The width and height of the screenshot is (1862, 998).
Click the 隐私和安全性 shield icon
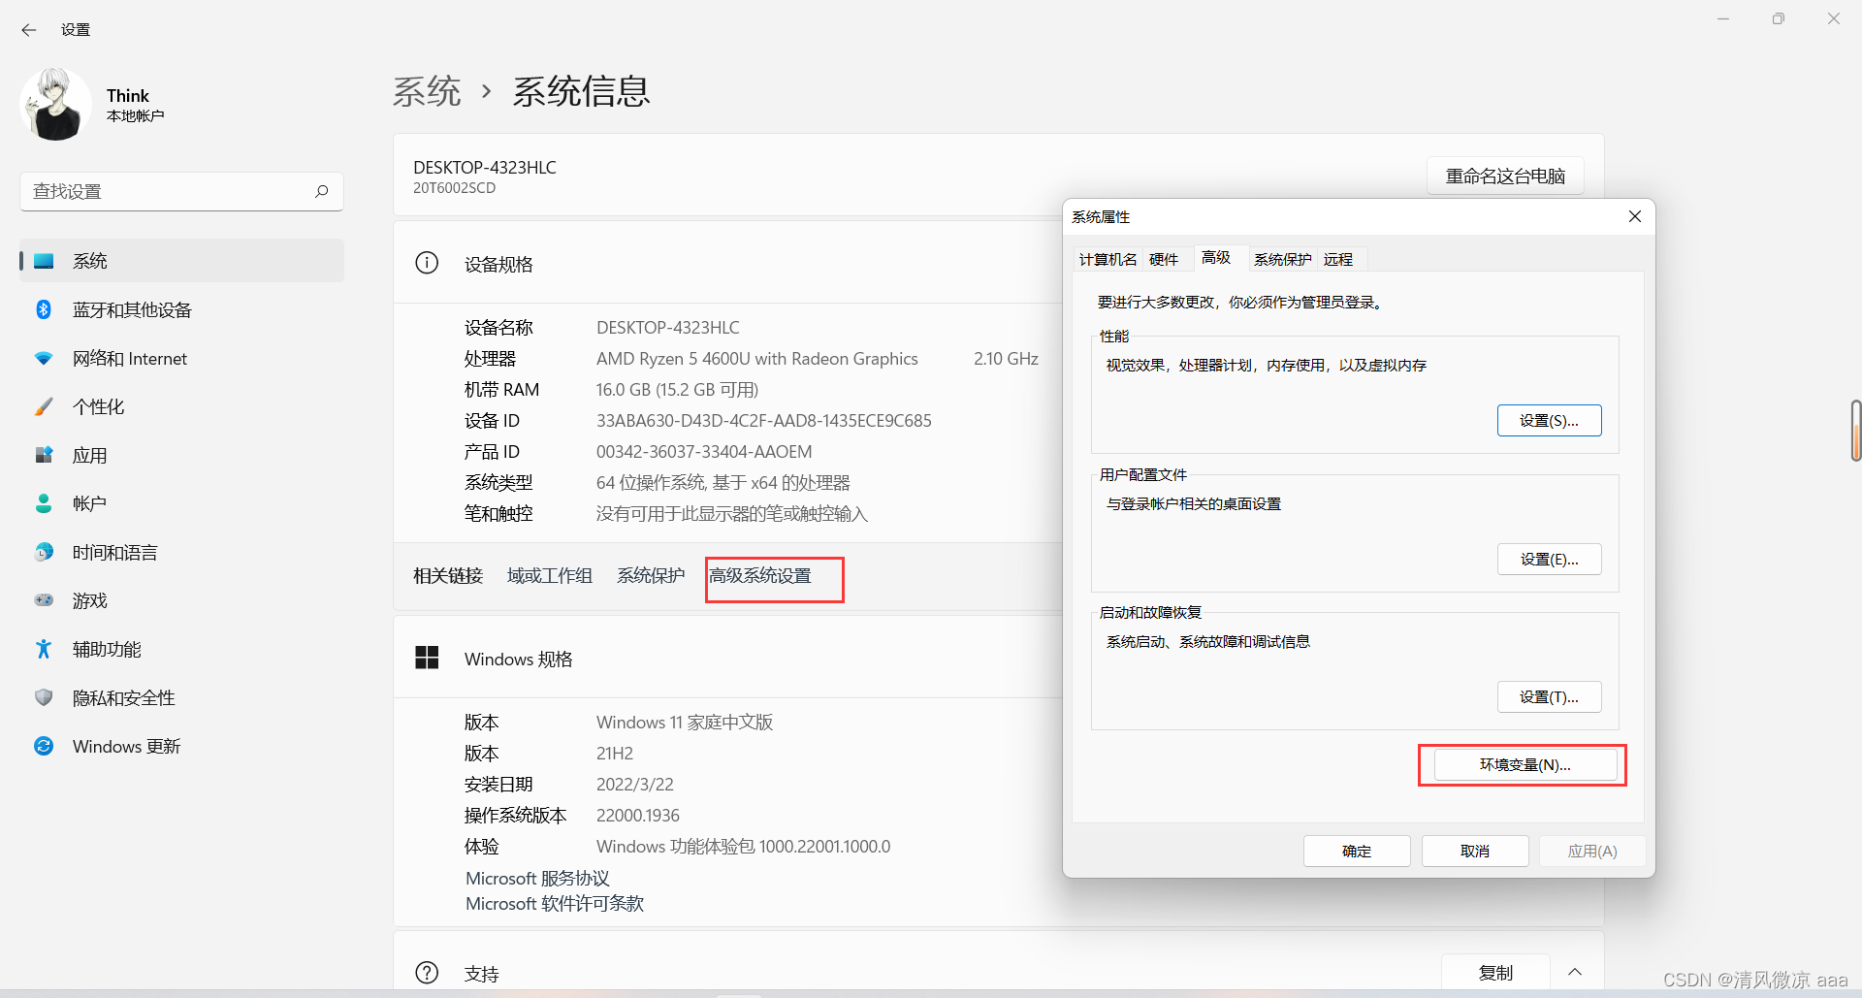tap(44, 697)
